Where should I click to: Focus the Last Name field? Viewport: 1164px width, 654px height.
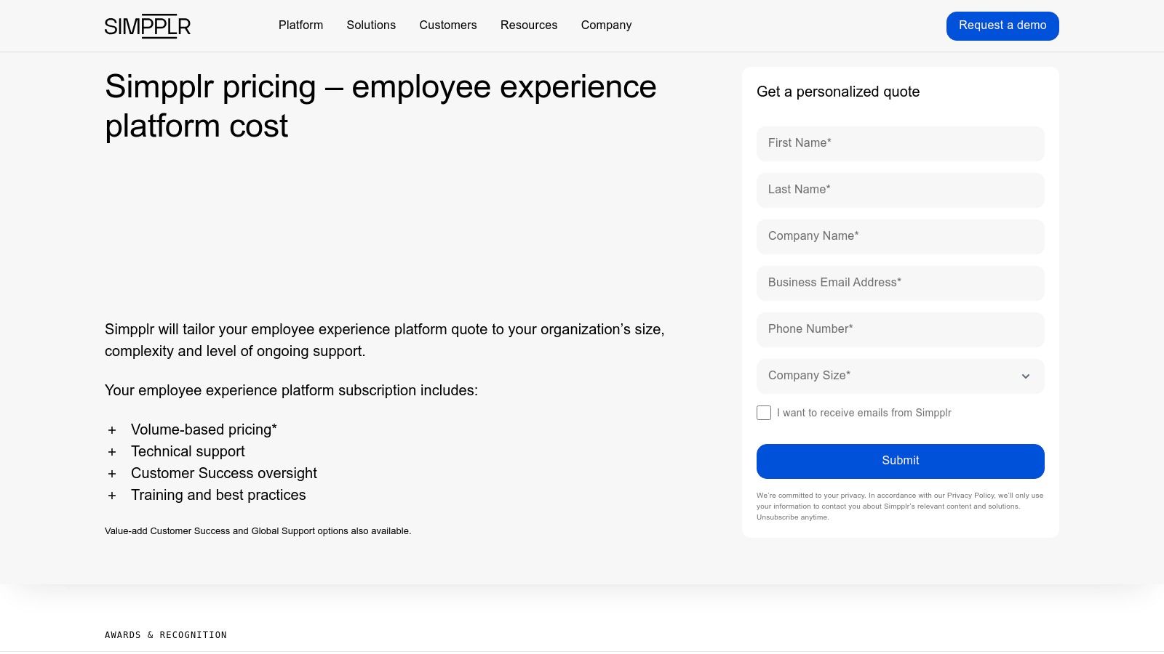pos(901,190)
